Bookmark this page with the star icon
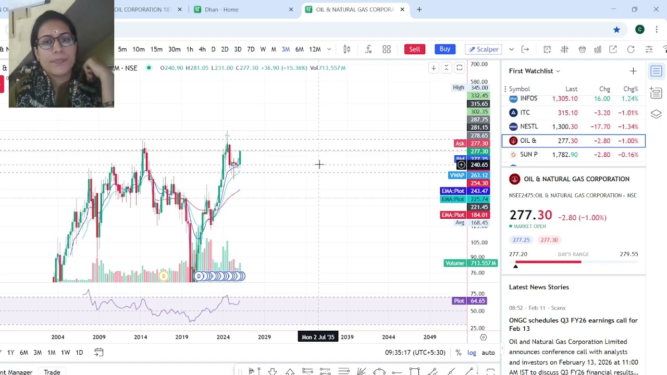This screenshot has height=375, width=667. (616, 30)
